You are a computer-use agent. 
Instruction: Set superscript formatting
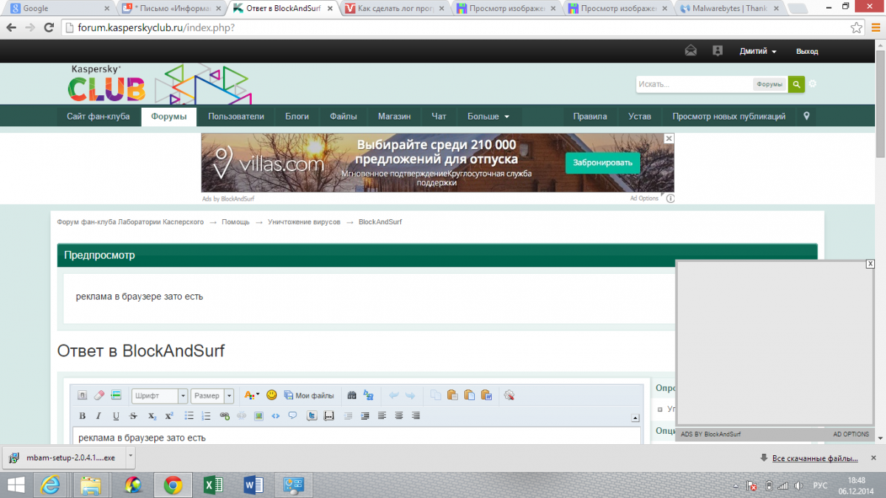[169, 416]
